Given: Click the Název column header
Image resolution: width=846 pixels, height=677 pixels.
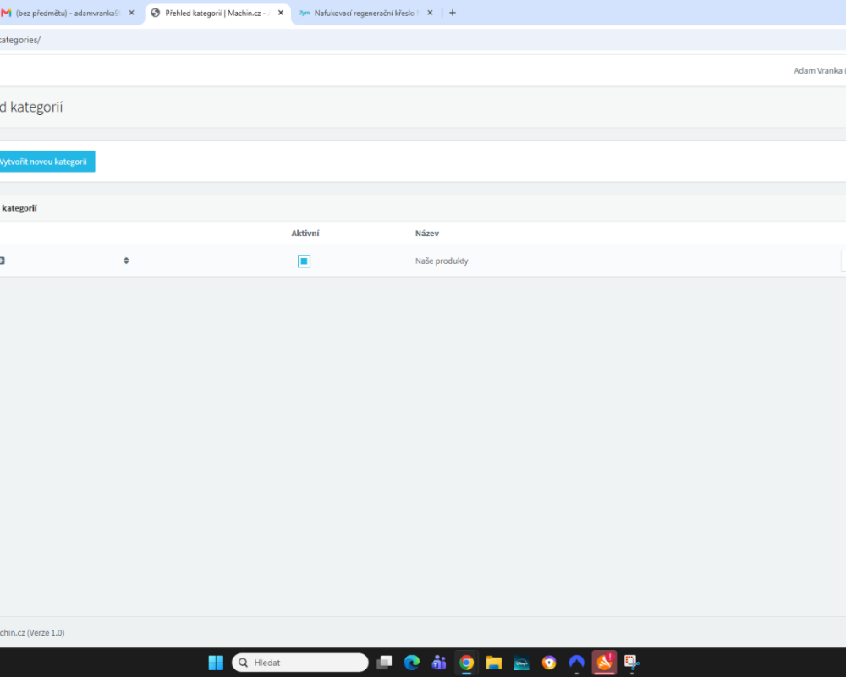Looking at the screenshot, I should pyautogui.click(x=426, y=234).
